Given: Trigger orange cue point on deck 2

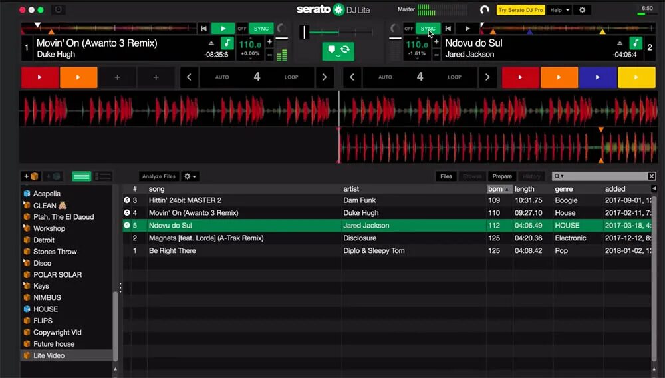Looking at the screenshot, I should [x=559, y=77].
